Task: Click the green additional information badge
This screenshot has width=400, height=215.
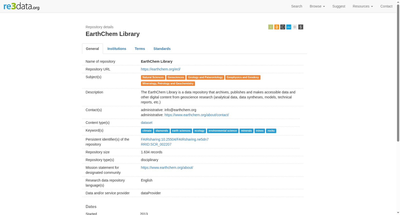Action: [271, 27]
